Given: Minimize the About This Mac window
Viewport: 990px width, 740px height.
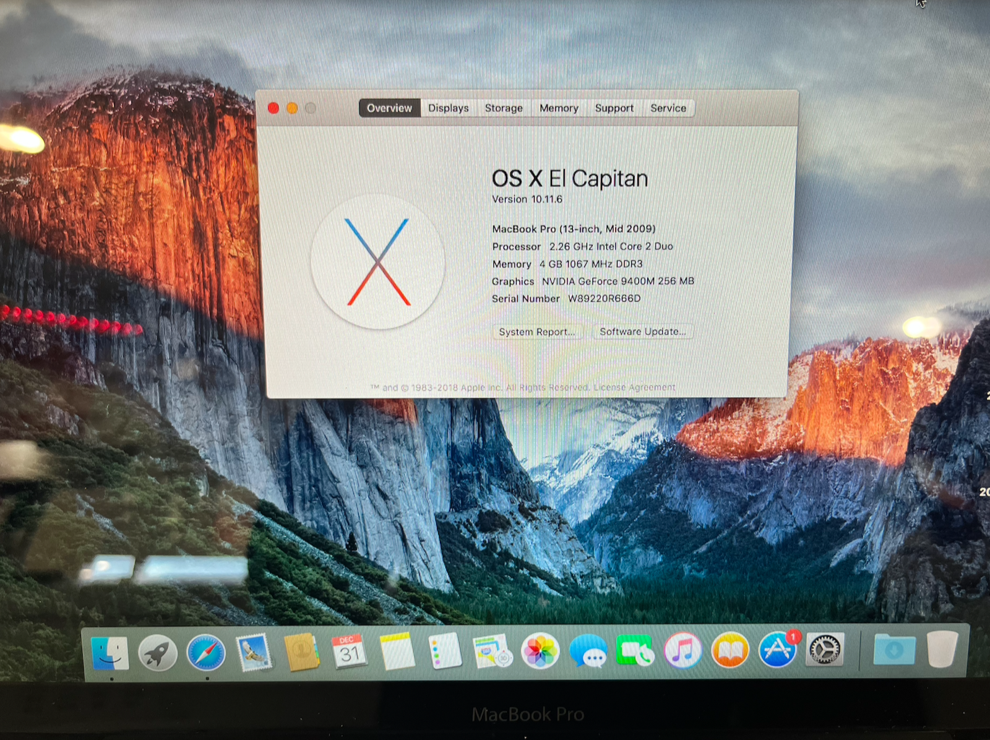Looking at the screenshot, I should [292, 108].
